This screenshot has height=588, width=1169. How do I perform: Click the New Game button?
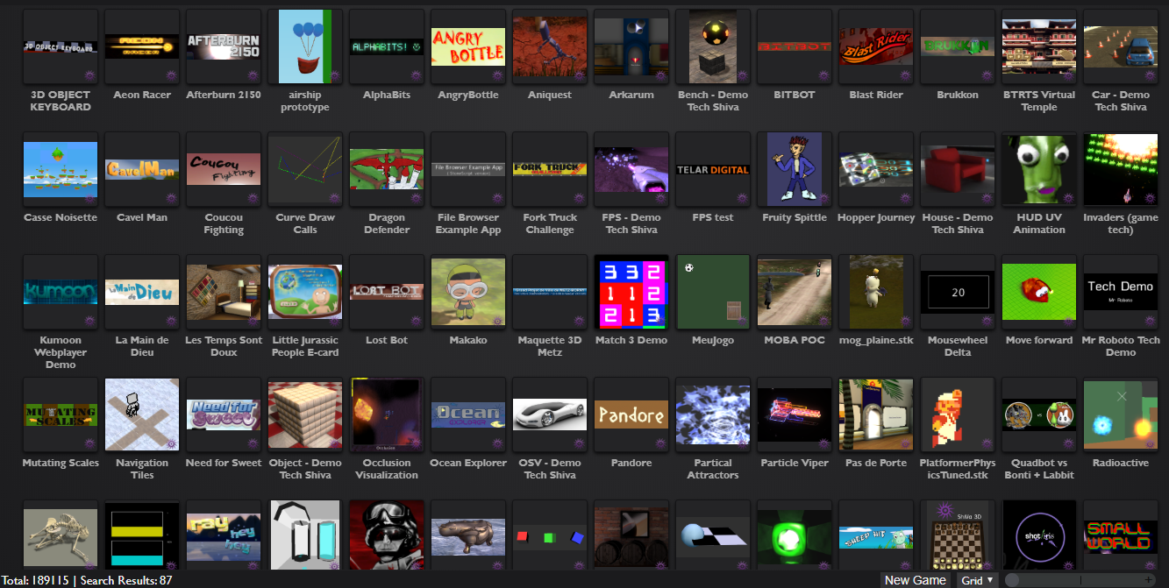pos(915,580)
